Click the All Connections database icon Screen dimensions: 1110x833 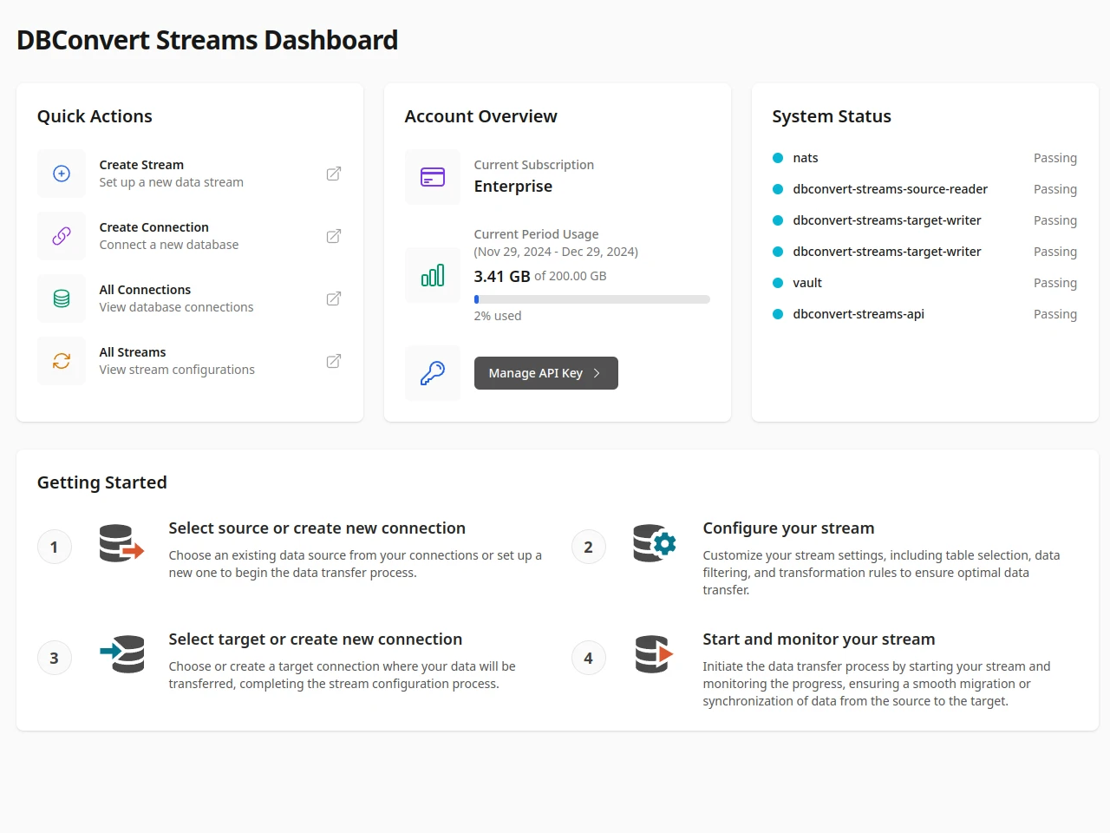tap(61, 298)
